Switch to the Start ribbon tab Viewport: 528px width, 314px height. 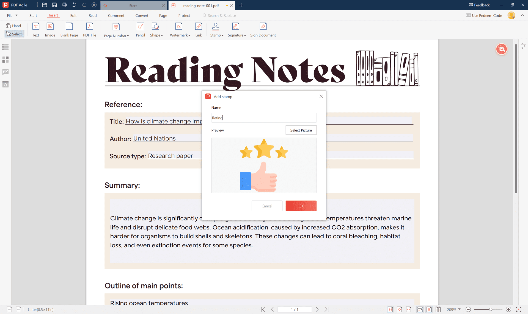(33, 15)
